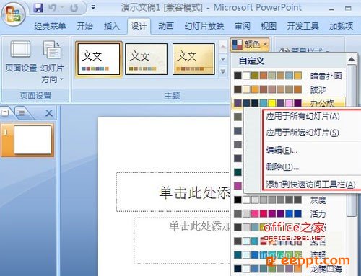The width and height of the screenshot is (361, 276).
Task: Choose 编辑(E)... from context menu
Action: pos(282,151)
